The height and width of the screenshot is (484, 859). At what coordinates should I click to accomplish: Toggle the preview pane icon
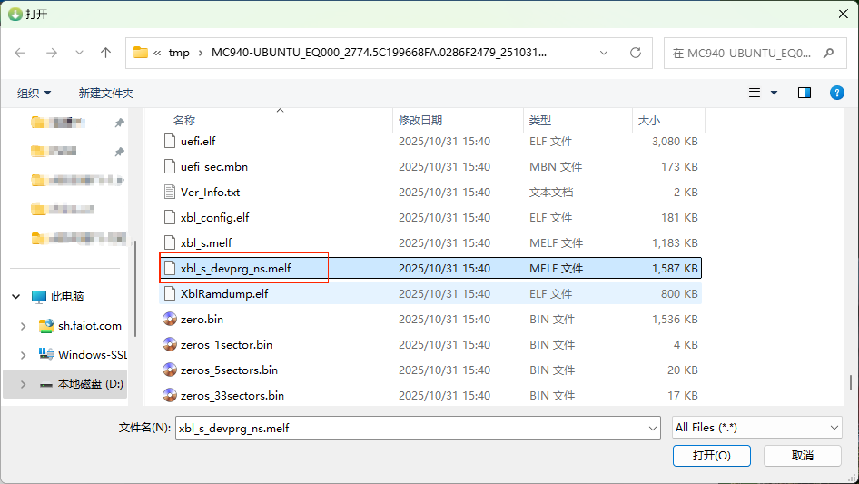(x=804, y=93)
